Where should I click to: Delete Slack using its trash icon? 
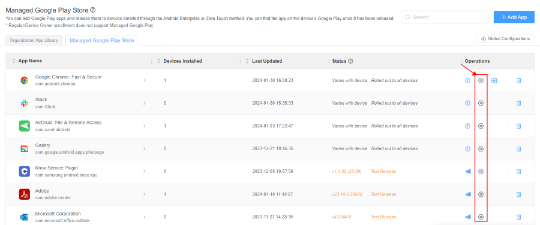tap(518, 103)
